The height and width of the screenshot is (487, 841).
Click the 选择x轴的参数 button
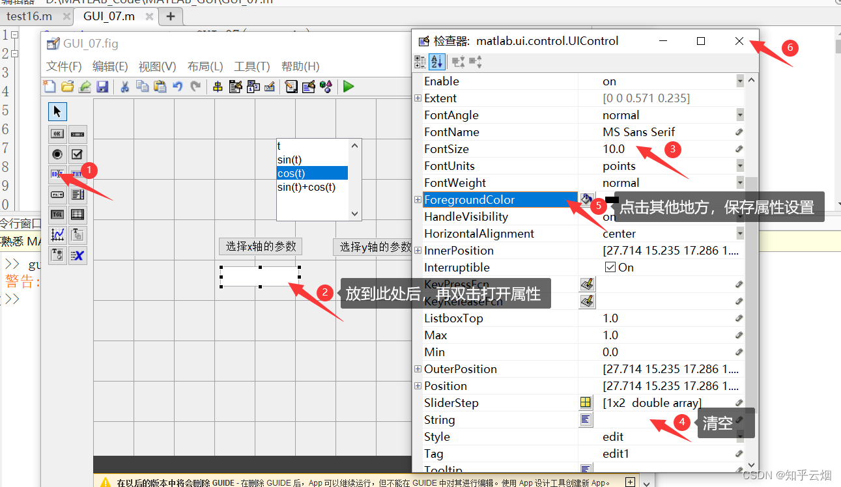click(260, 247)
